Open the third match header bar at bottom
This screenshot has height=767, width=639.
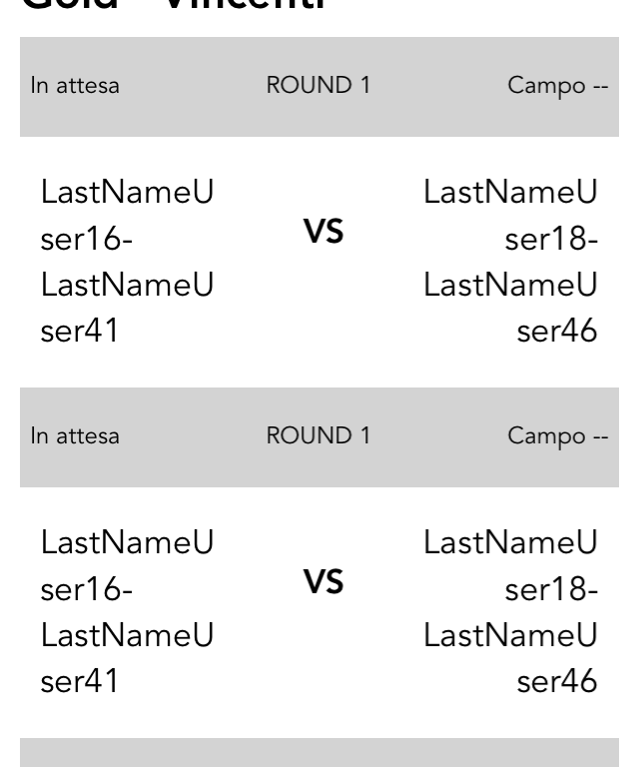pos(319,752)
